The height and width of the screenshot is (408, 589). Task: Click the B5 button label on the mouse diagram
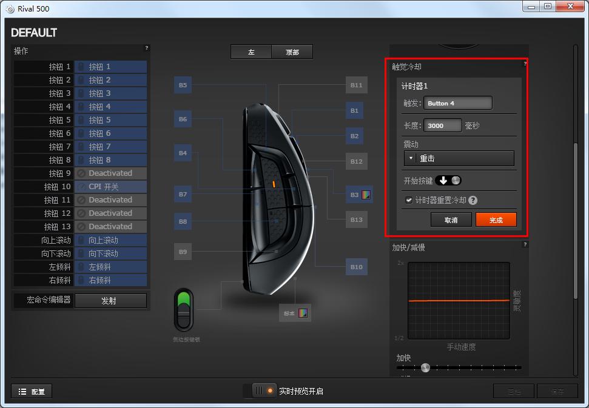click(x=183, y=85)
